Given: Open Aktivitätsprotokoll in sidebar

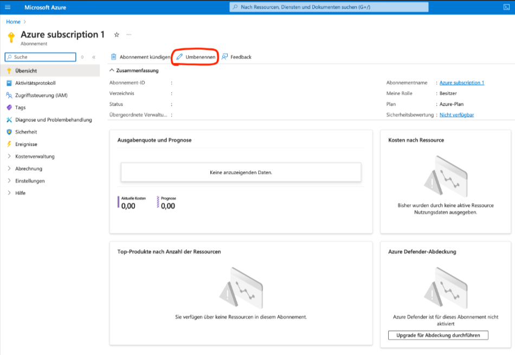Looking at the screenshot, I should click(35, 83).
